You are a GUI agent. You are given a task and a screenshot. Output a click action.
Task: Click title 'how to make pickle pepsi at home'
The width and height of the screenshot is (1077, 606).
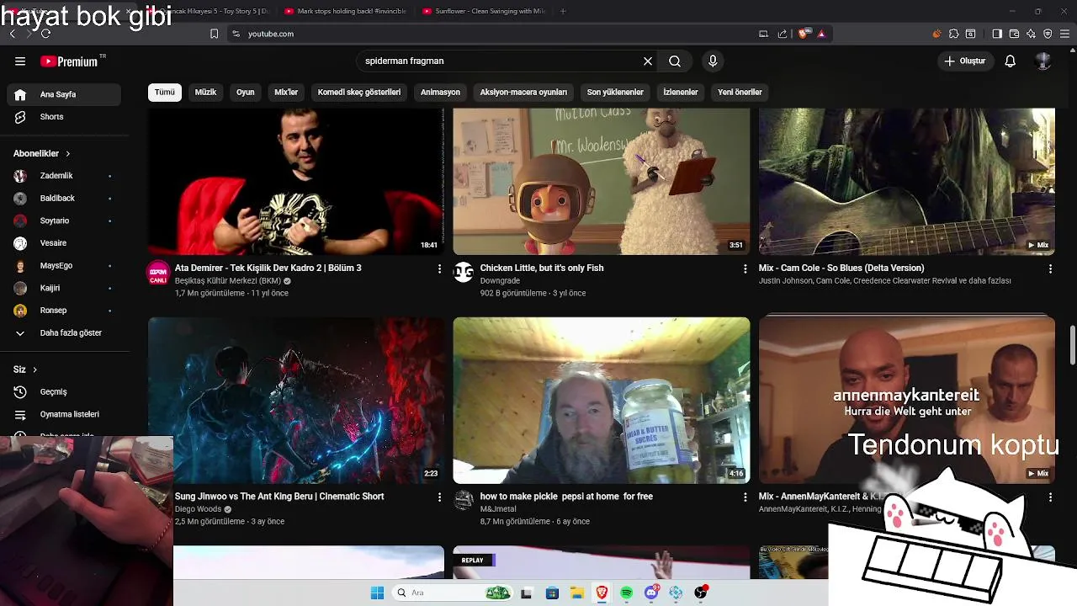pos(566,497)
